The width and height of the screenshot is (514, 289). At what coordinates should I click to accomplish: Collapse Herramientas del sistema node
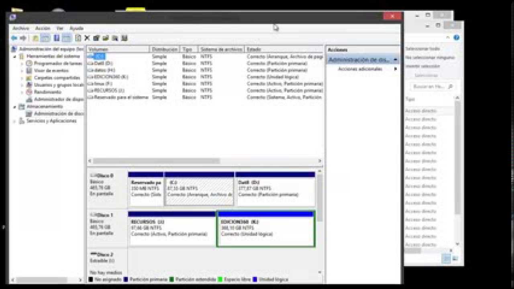[15, 57]
